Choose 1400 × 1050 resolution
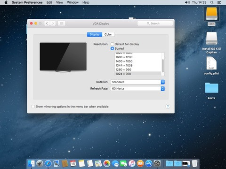 138,61
